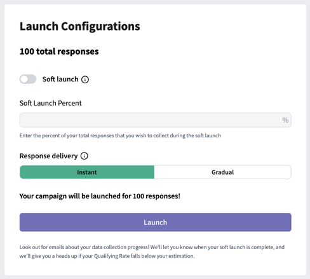Focus the Soft Launch Percent input field
Screen dimensions: 310x279
(156, 120)
